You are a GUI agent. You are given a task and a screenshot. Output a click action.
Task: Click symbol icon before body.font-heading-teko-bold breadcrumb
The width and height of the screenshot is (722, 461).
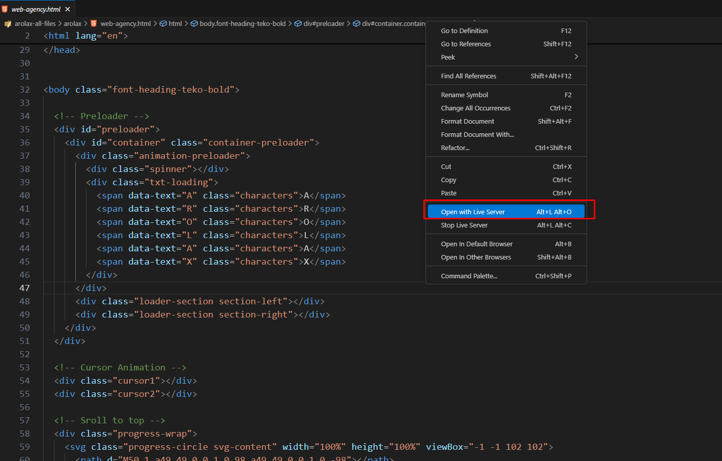pyautogui.click(x=194, y=23)
